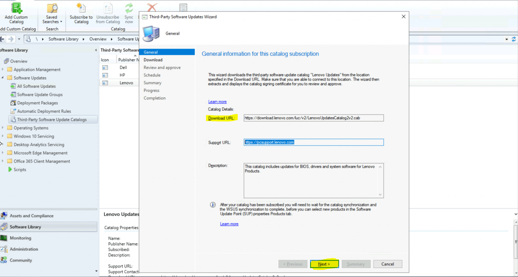Screen dimensions: 518x277
Task: Switch to the Download wizard step
Action: (153, 60)
